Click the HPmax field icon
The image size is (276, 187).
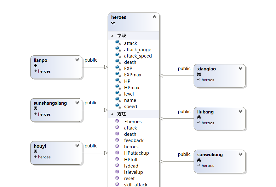[118, 87]
